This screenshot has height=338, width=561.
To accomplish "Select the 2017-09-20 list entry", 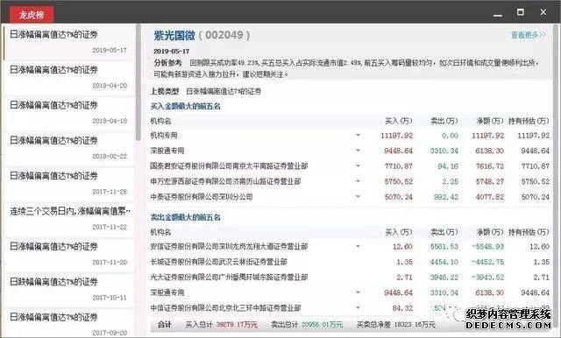I will pos(68,323).
